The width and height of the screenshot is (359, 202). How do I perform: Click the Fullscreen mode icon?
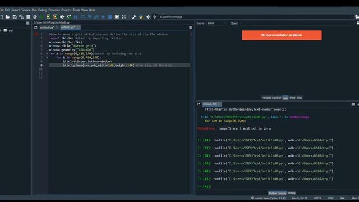point(124,17)
